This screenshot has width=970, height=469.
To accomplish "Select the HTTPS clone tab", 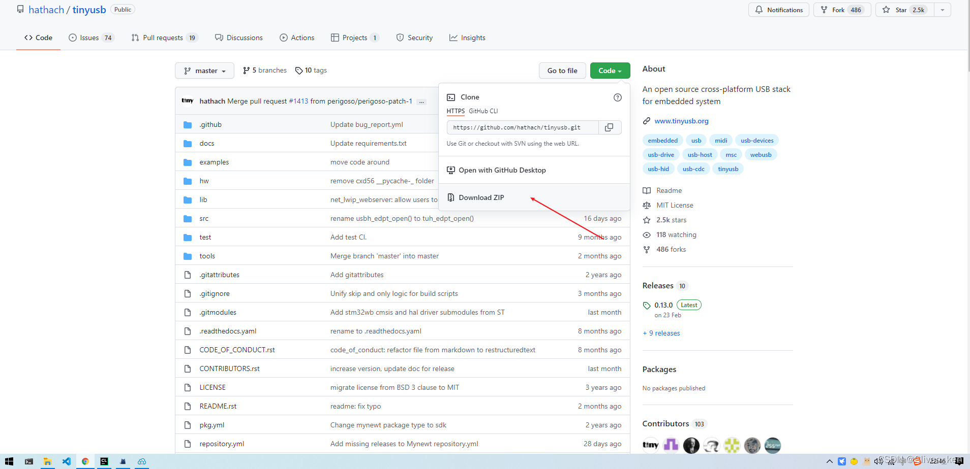I will pyautogui.click(x=456, y=111).
